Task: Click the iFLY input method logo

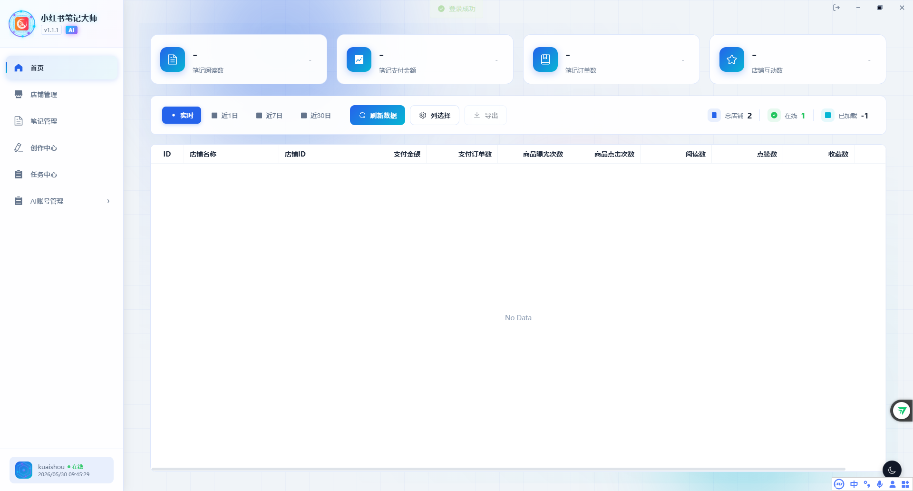Action: tap(839, 484)
